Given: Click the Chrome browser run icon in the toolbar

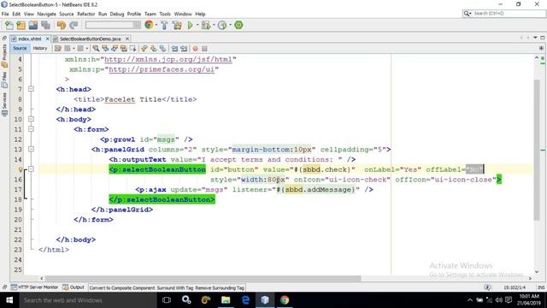Looking at the screenshot, I should tap(149, 25).
